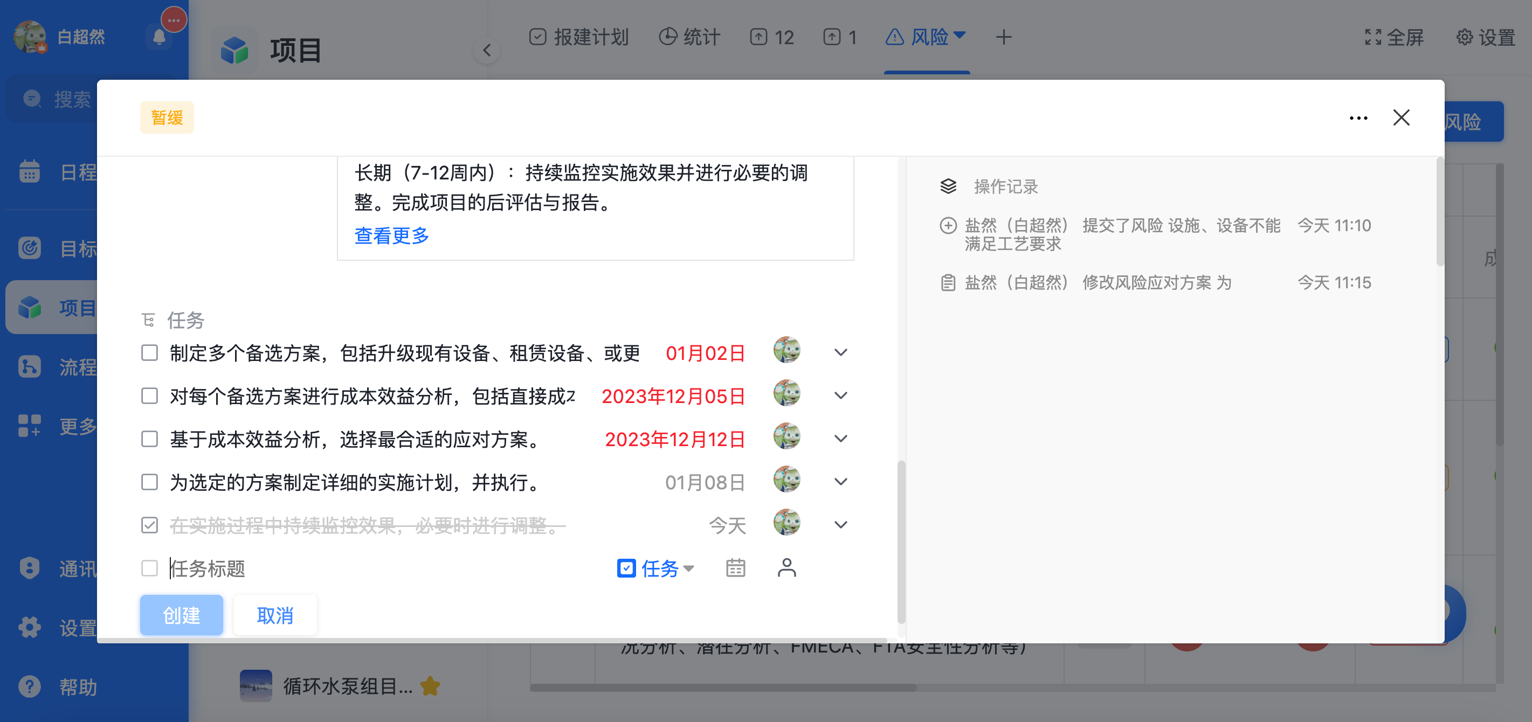
Task: Click the 全屏 fullscreen icon
Action: click(x=1372, y=37)
